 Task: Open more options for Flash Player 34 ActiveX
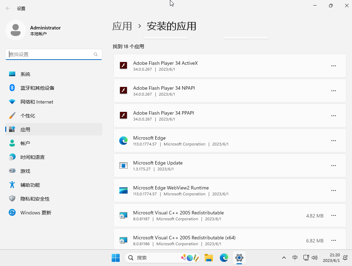pyautogui.click(x=334, y=66)
